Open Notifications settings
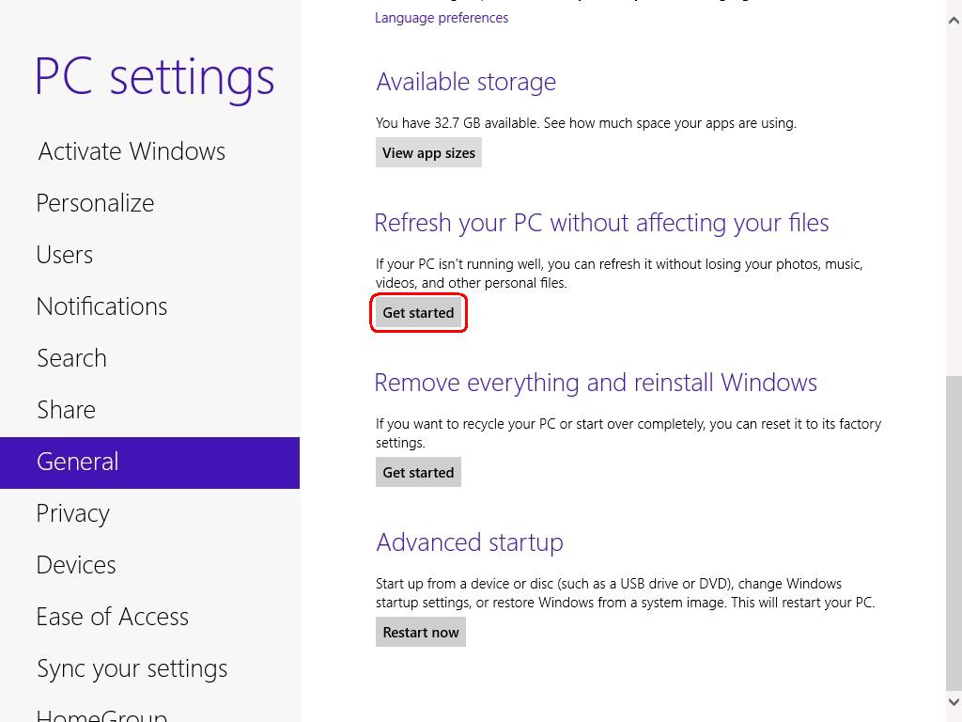The image size is (962, 722). [x=101, y=306]
